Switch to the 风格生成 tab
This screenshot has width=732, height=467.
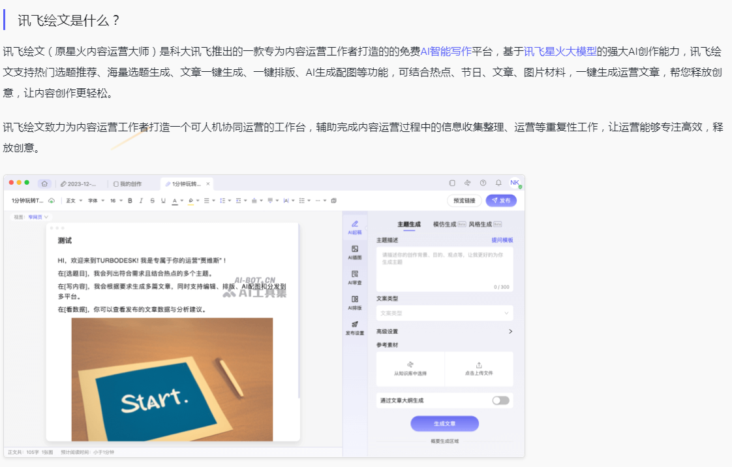tap(485, 225)
